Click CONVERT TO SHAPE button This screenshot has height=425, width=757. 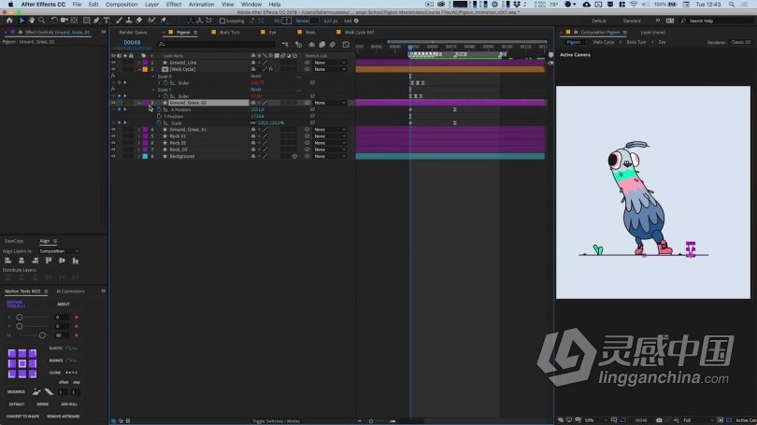[22, 417]
